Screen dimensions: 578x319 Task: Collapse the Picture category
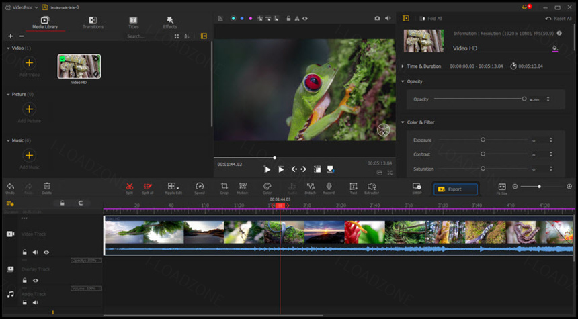tap(8, 95)
